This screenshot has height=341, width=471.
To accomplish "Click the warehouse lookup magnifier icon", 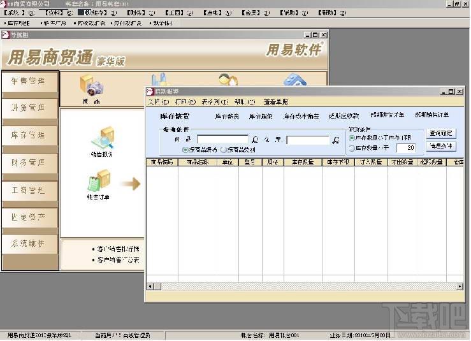I will [x=336, y=140].
